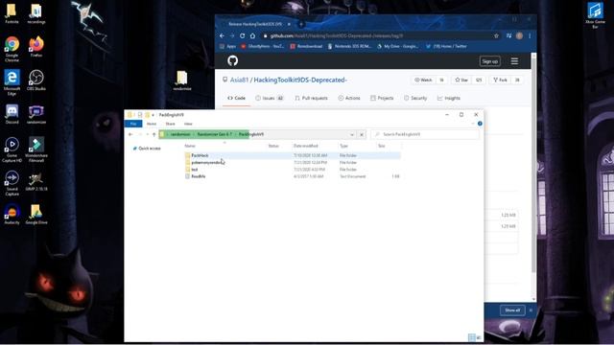Open Sound Capture shortcut
Screen dimensions: 614x345
12,182
